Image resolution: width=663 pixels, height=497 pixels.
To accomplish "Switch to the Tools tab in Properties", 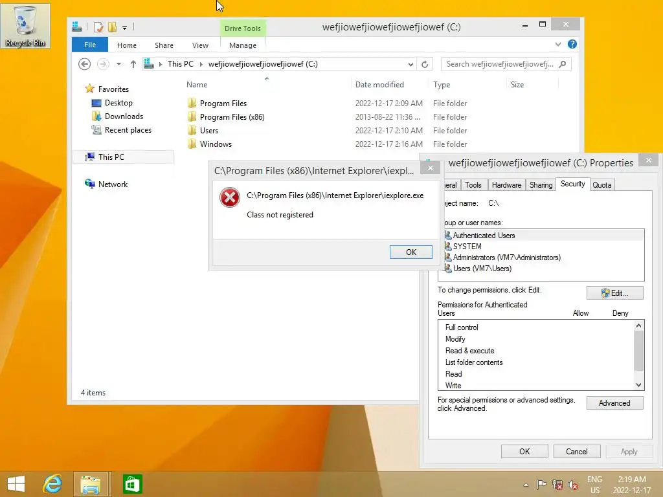I will [x=473, y=185].
